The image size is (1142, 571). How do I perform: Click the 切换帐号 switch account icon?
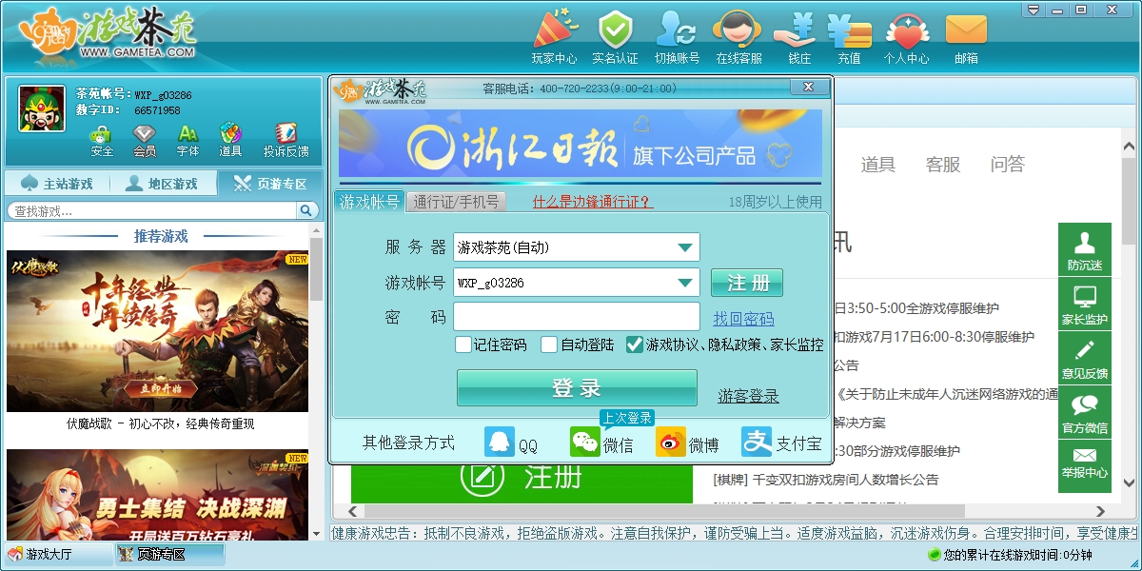[678, 37]
